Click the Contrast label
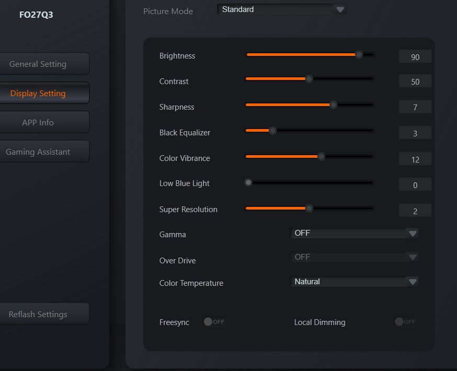Screen dimensions: 457x371 click(x=174, y=82)
